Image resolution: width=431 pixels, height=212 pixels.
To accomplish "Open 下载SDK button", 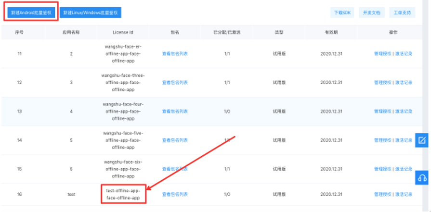I will pyautogui.click(x=342, y=12).
